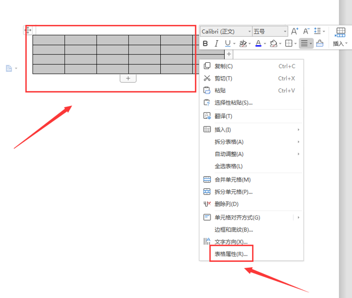Select 粘贴 from context menu
The image size is (352, 298).
251,90
